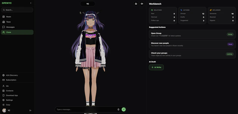This screenshot has width=238, height=114.
Task: Click the Drafts actions row
Action: tap(192, 17)
